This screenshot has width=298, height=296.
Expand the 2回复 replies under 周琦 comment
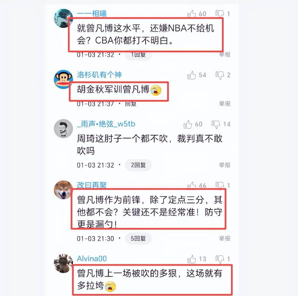[138, 165]
